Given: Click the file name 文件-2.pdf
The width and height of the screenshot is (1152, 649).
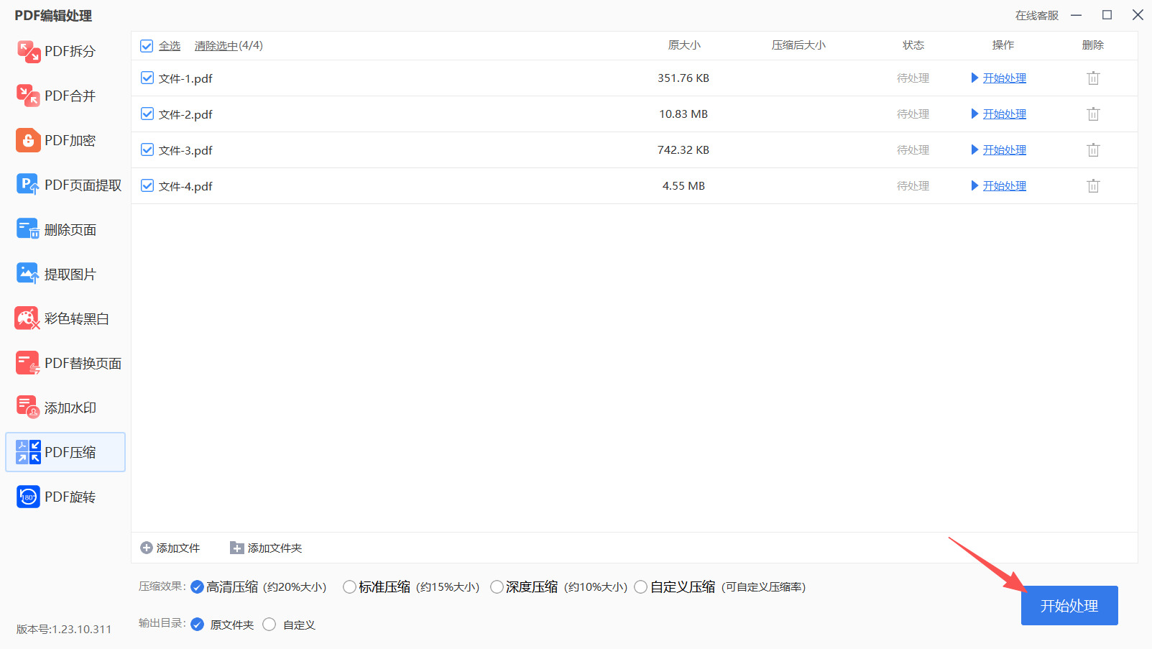Looking at the screenshot, I should [185, 115].
